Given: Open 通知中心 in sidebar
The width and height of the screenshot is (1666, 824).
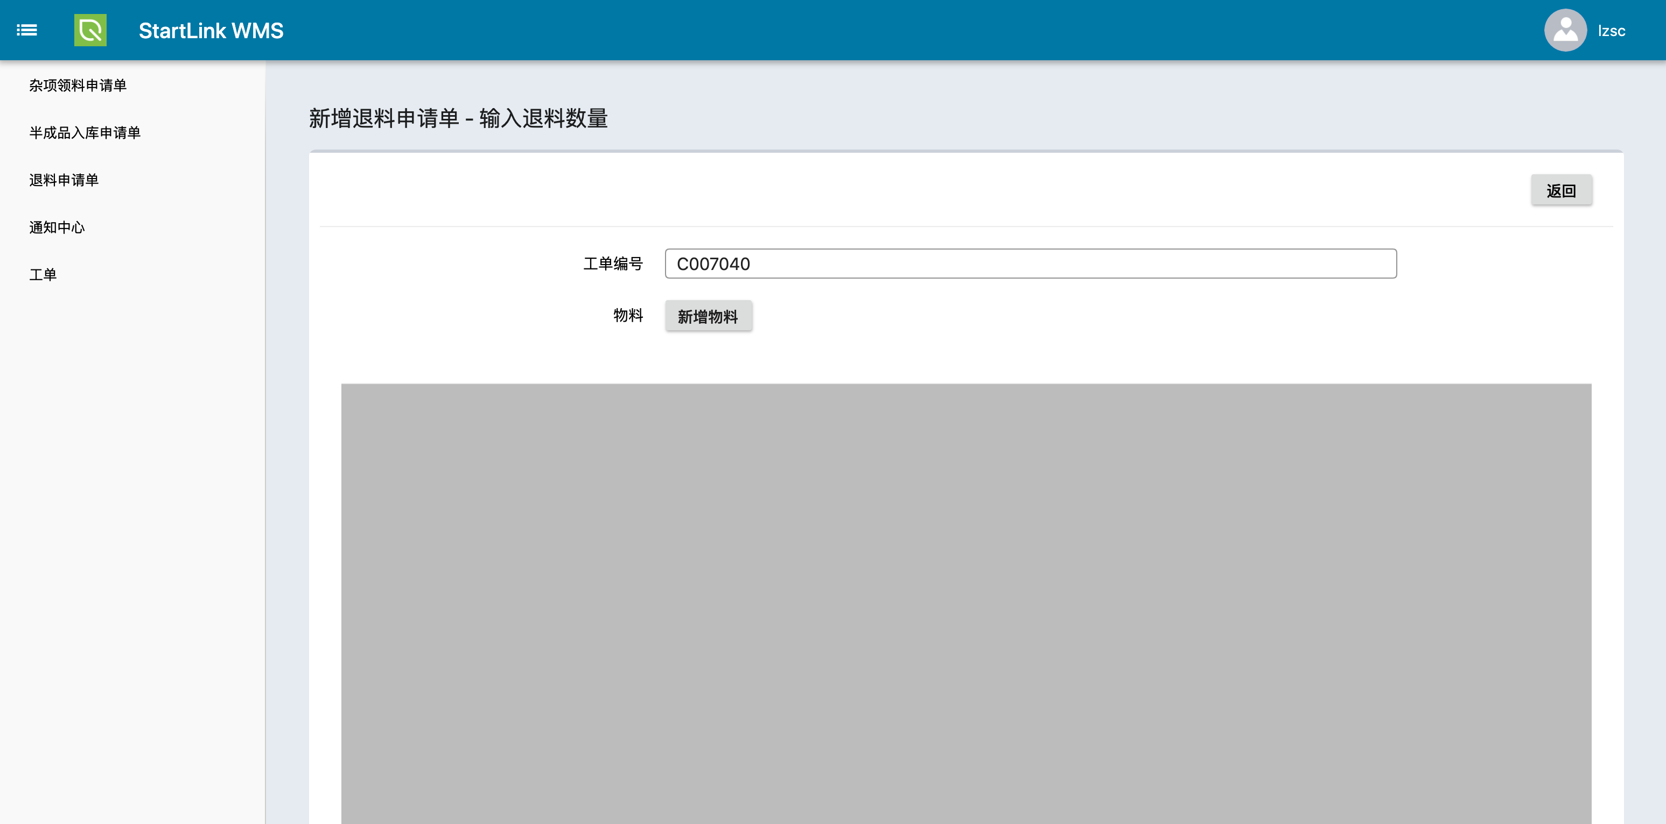Looking at the screenshot, I should tap(57, 228).
